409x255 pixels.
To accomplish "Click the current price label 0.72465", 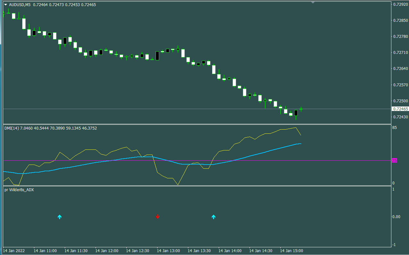I will coord(400,109).
